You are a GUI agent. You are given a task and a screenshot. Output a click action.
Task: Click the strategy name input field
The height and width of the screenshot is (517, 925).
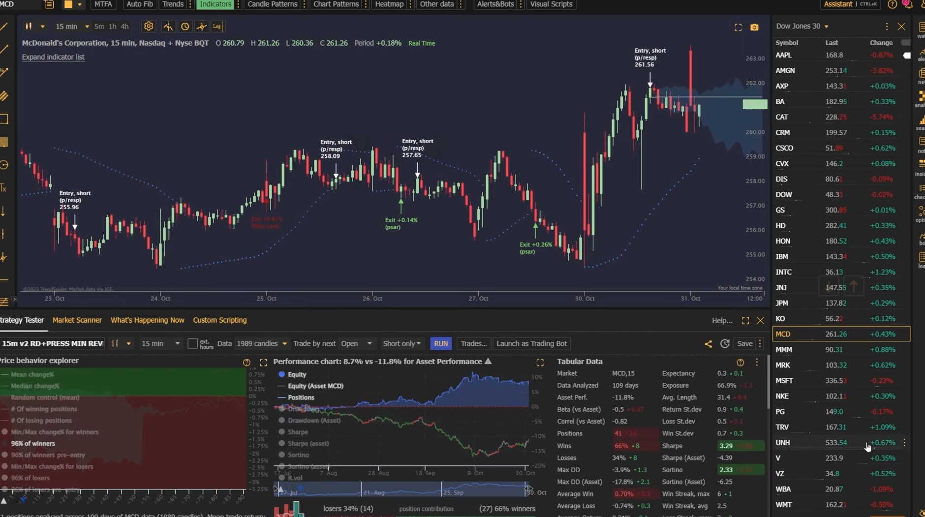tap(52, 343)
